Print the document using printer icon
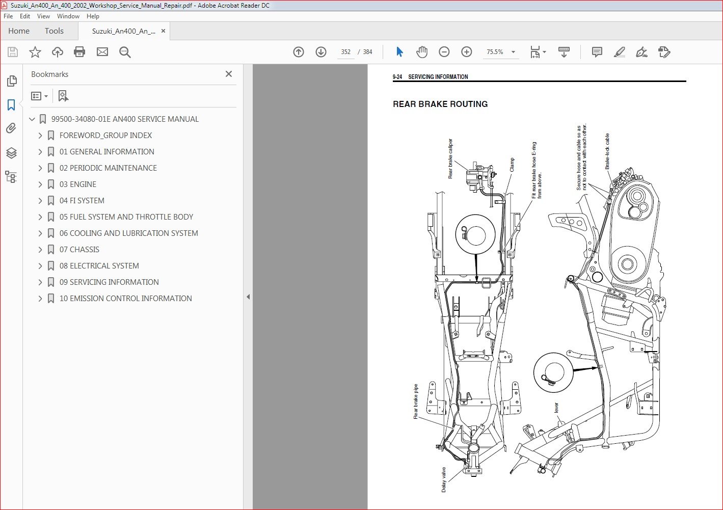Image resolution: width=723 pixels, height=510 pixels. [x=79, y=52]
